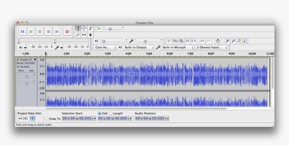
Task: Mute the Chapter 03 track
Action: [x=21, y=70]
